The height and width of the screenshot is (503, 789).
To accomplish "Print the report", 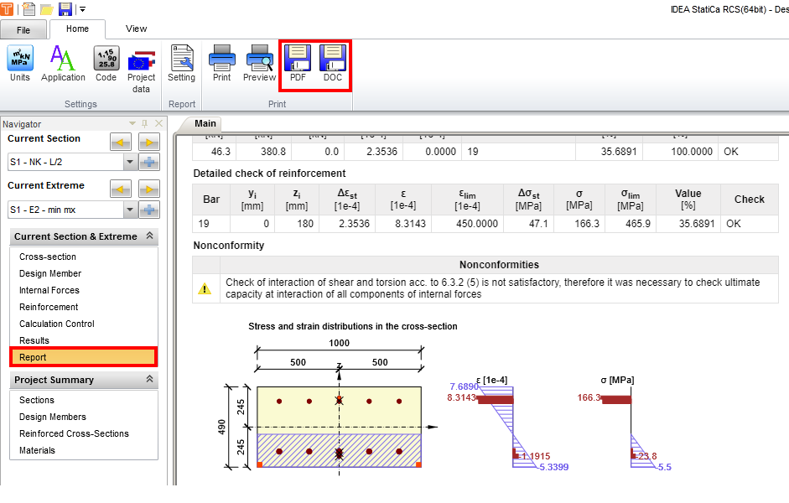I will tap(221, 64).
